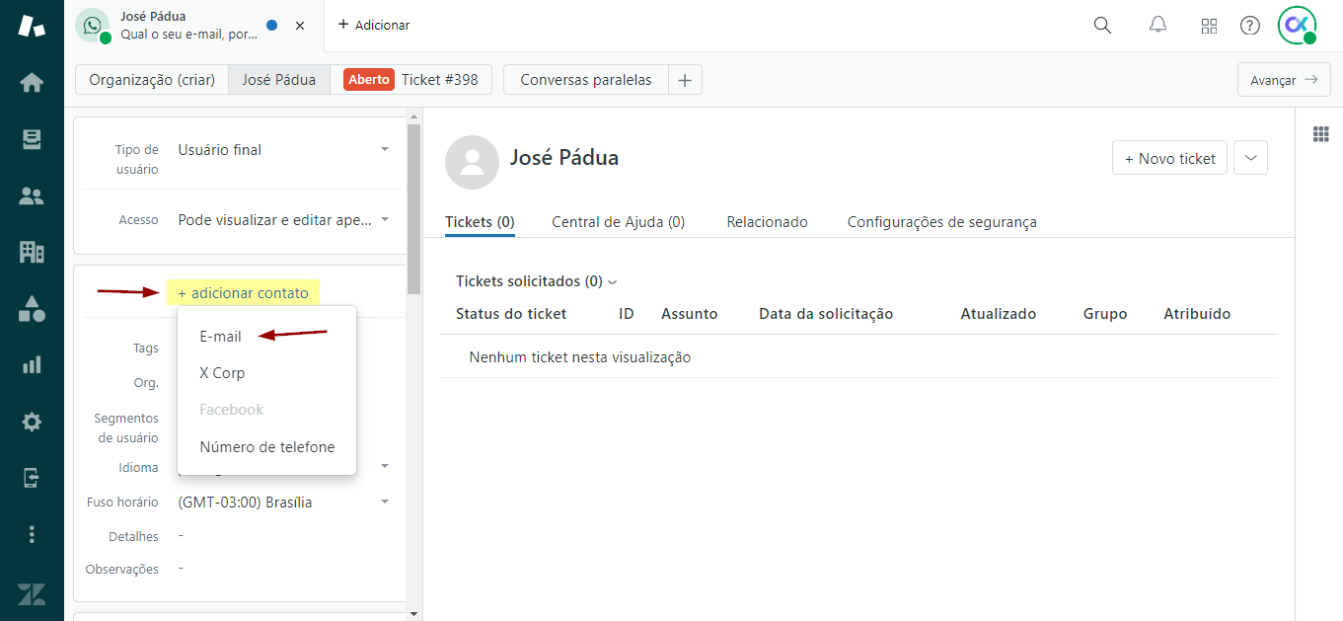
Task: Click the search magnifier icon
Action: (1103, 26)
